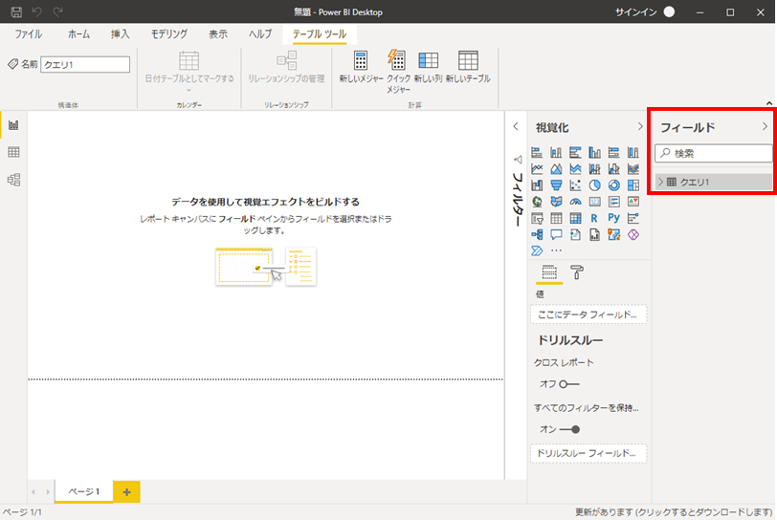Toggle the クロス レポート switch

[569, 383]
